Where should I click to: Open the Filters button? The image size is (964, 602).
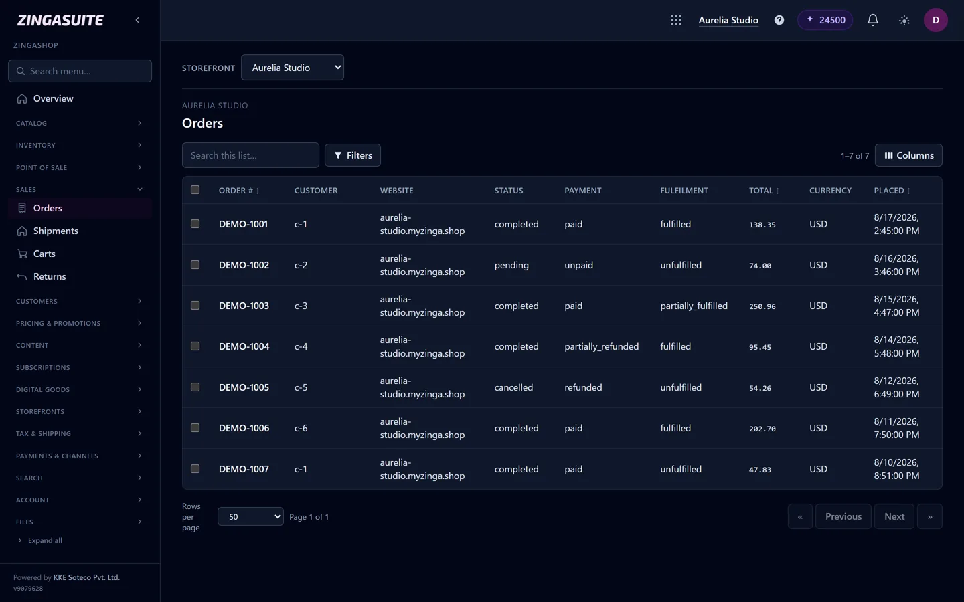353,155
